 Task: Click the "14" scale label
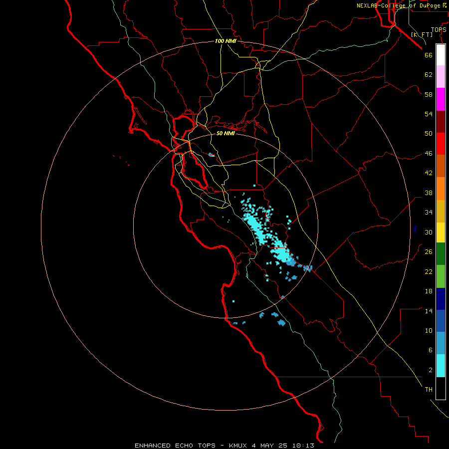(x=429, y=311)
